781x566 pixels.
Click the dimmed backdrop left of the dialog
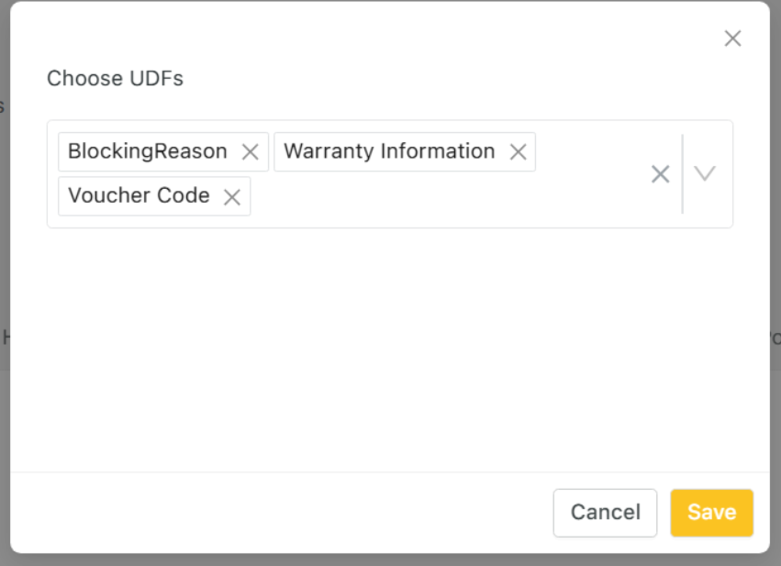pos(5,275)
